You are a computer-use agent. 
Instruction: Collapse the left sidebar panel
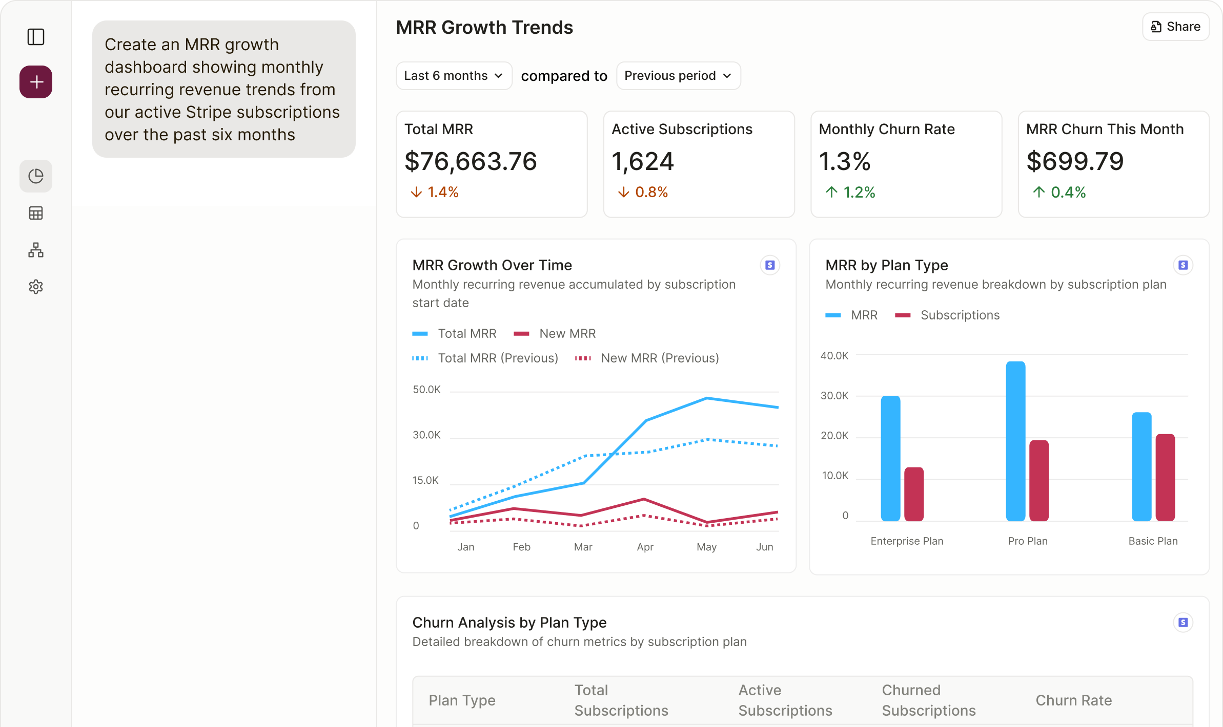(35, 37)
